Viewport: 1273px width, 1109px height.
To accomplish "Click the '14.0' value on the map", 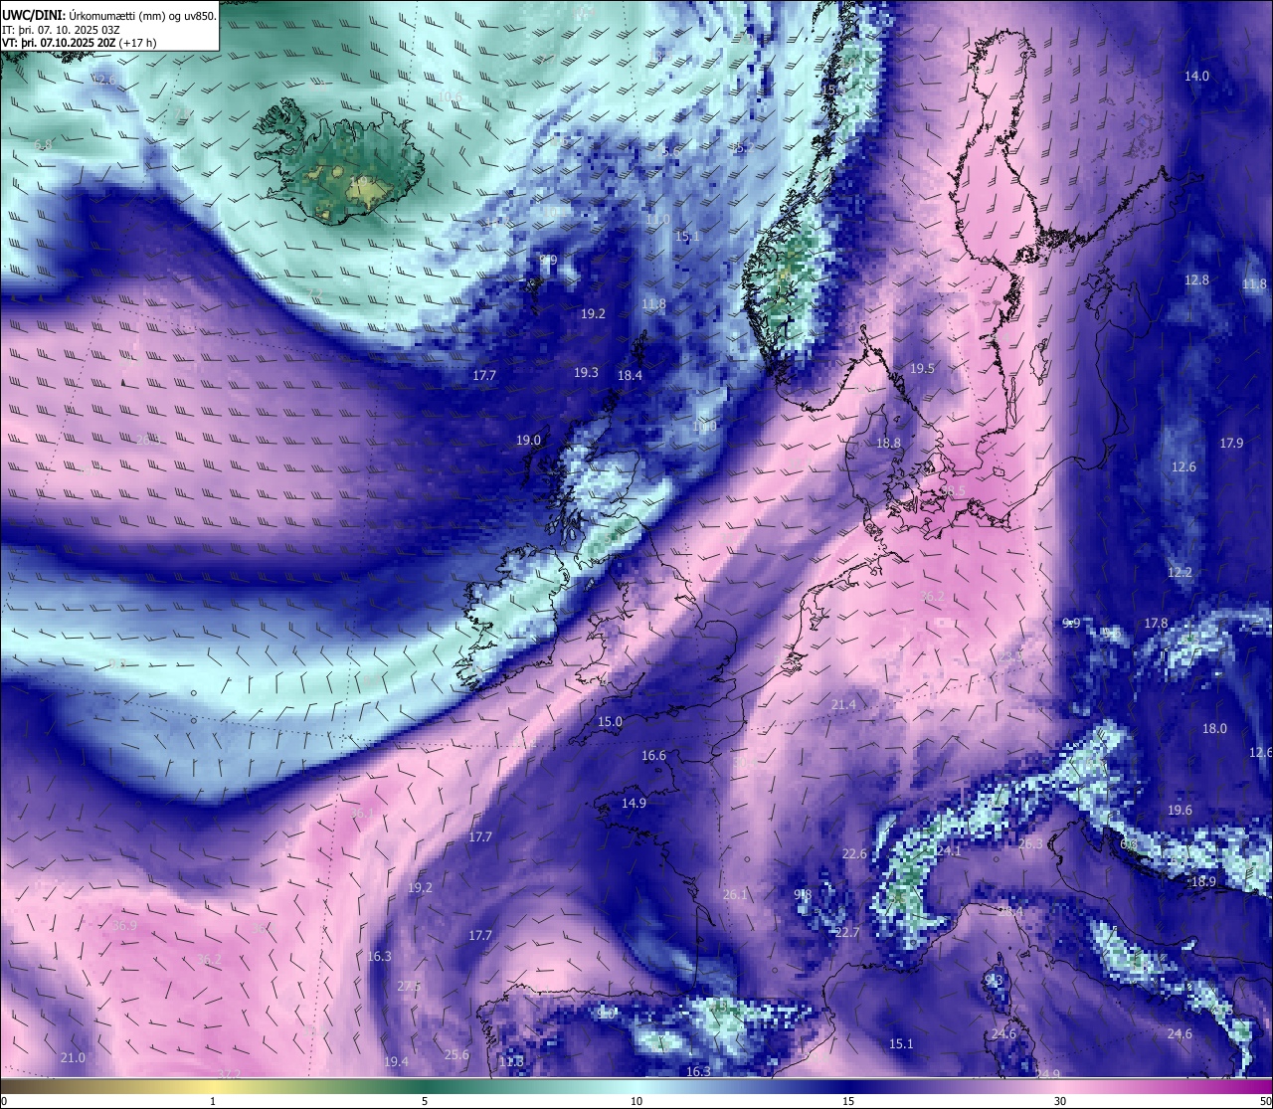I will pos(1196,77).
